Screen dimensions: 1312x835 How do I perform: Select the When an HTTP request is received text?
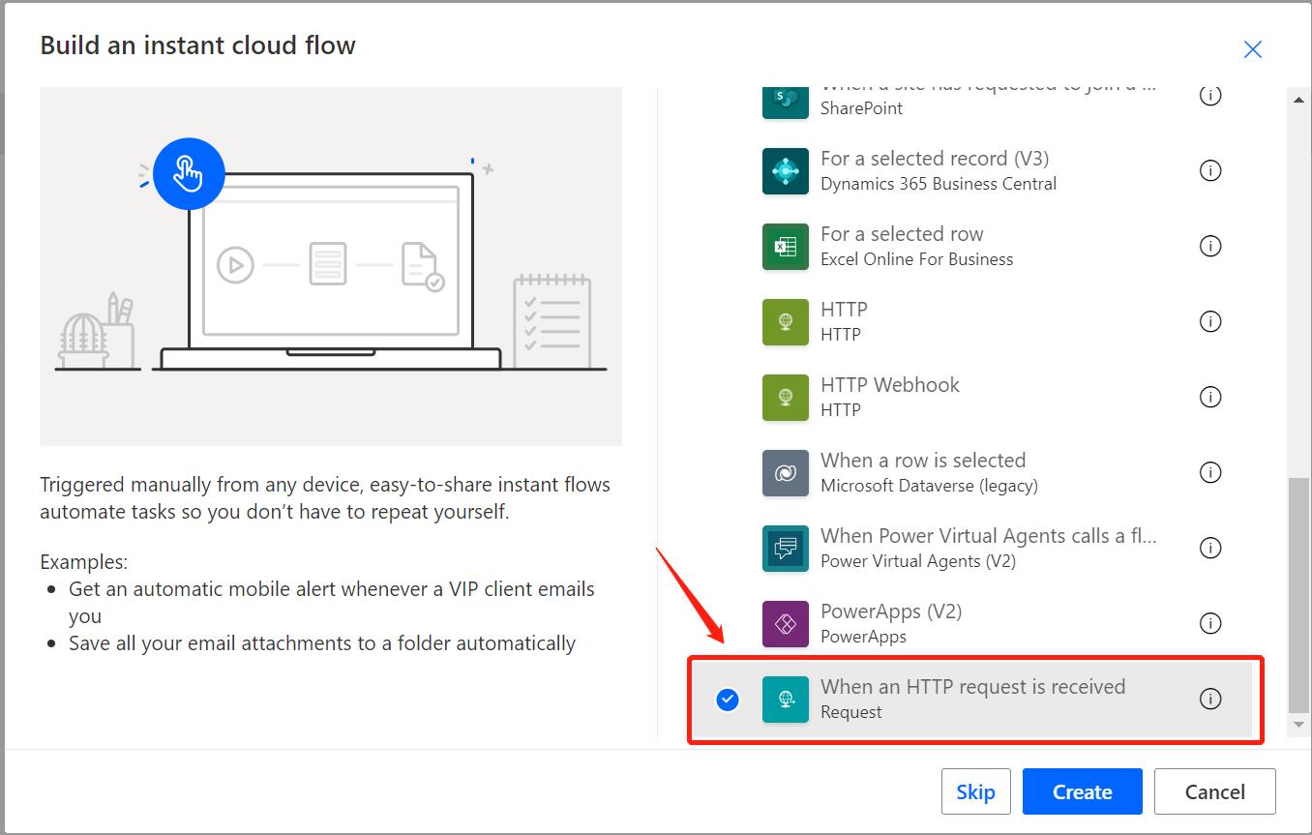click(x=973, y=687)
